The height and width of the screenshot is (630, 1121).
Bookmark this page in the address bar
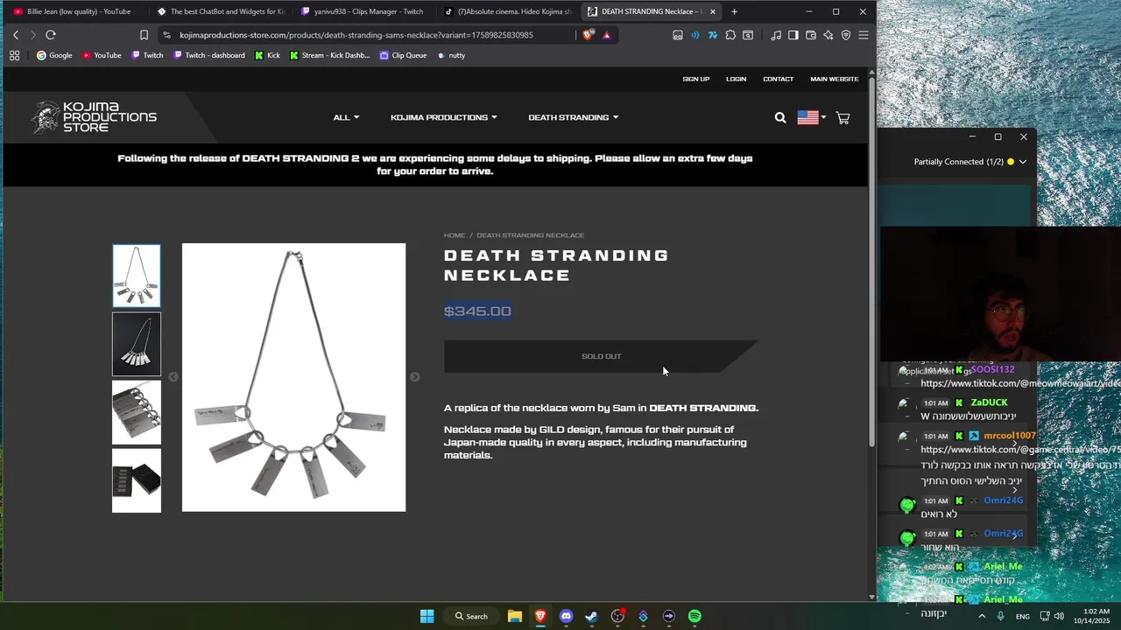click(144, 35)
